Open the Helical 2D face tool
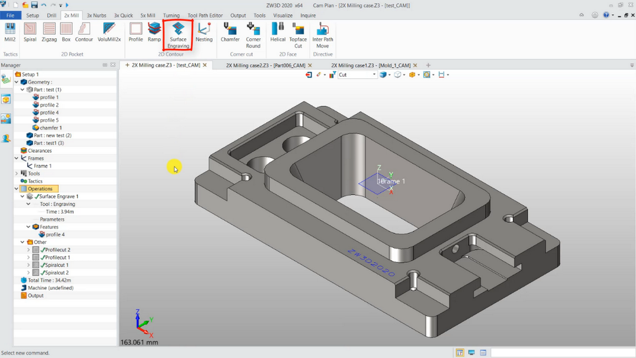Viewport: 636px width, 358px height. (x=277, y=32)
